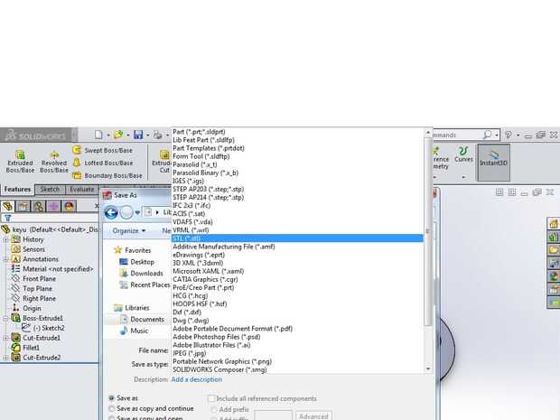Select the Lofted Boss/Base tool
560x420 pixels.
click(x=103, y=163)
